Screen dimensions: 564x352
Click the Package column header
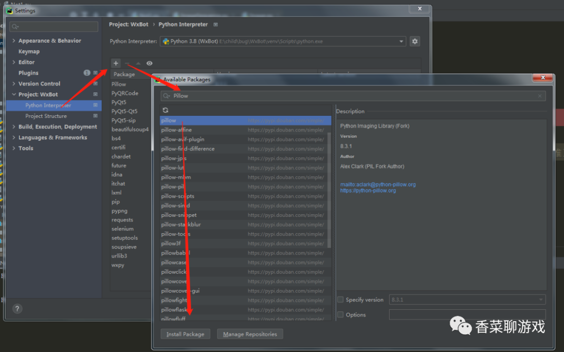124,75
